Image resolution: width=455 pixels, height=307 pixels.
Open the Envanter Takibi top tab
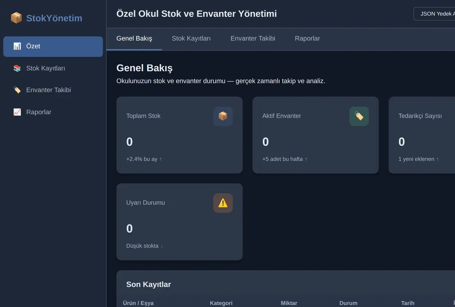coord(253,39)
